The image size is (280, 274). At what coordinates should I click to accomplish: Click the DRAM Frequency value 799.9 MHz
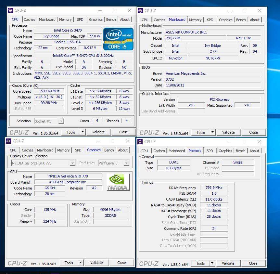[214, 188]
